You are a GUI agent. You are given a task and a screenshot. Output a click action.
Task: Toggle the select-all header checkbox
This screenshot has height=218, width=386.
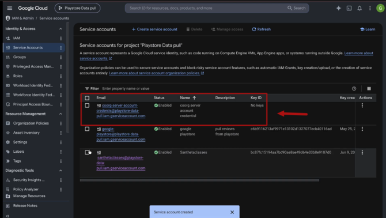[87, 98]
